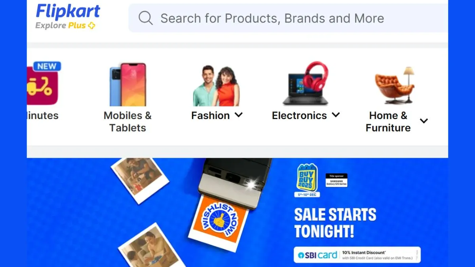Open the Fashion couple image
This screenshot has height=267, width=475.
(x=216, y=86)
